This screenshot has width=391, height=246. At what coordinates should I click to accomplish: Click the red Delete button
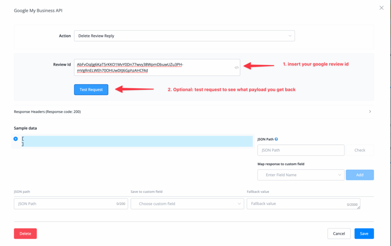pos(25,233)
